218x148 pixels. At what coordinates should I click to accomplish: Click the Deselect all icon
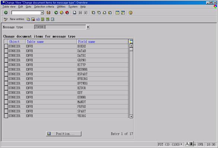(x=52, y=19)
